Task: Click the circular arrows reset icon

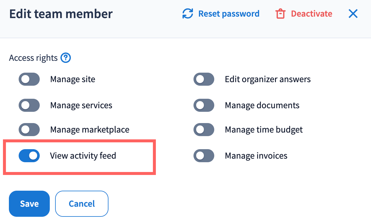Action: click(188, 14)
